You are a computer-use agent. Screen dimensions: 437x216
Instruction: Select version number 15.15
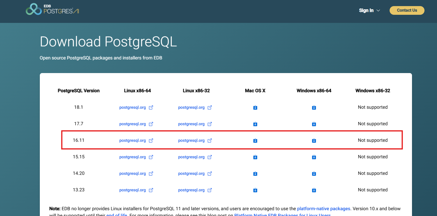pos(79,157)
